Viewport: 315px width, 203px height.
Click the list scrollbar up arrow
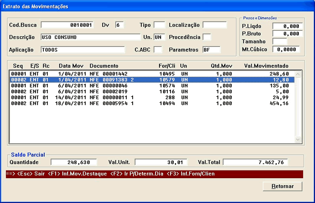tap(298, 74)
